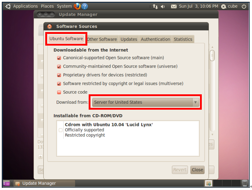Screen dimensions: 252x190
Task: Toggle Canonical-supported Open Source software (main)
Action: [x=59, y=58]
